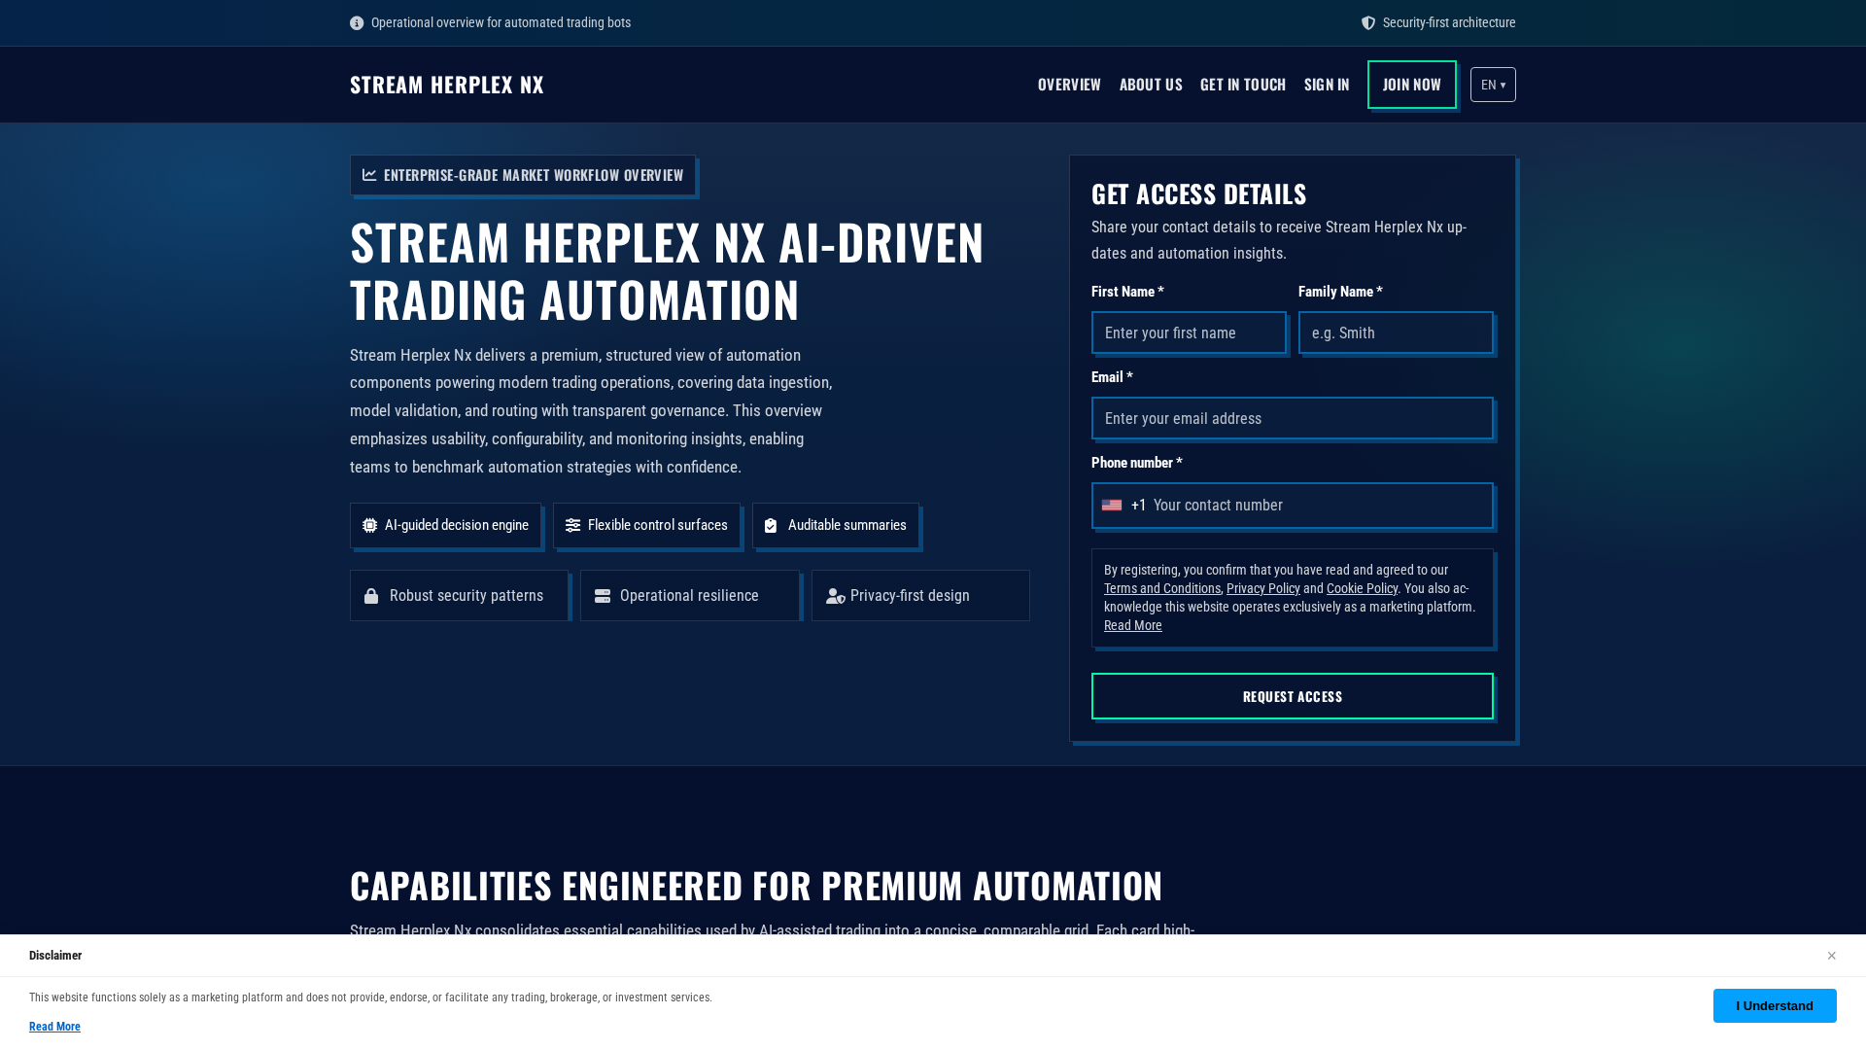Click the chip icon for AI-guided decision engine
The width and height of the screenshot is (1866, 1050).
369,526
